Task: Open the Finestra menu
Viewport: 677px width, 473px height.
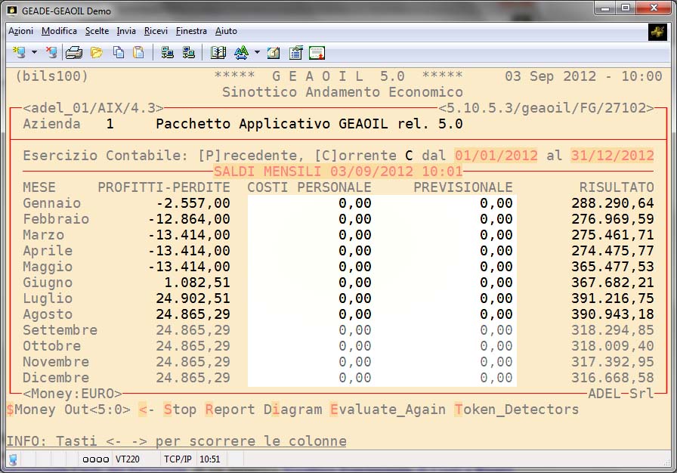Action: point(191,31)
